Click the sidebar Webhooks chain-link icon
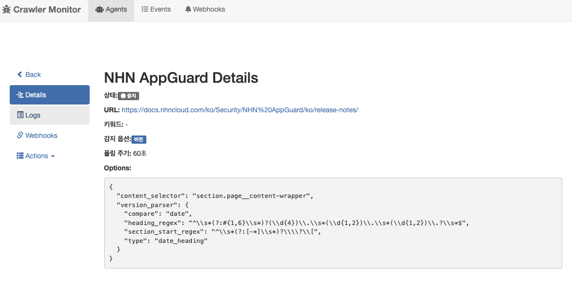Screen dimensions: 572x285 click(20, 135)
